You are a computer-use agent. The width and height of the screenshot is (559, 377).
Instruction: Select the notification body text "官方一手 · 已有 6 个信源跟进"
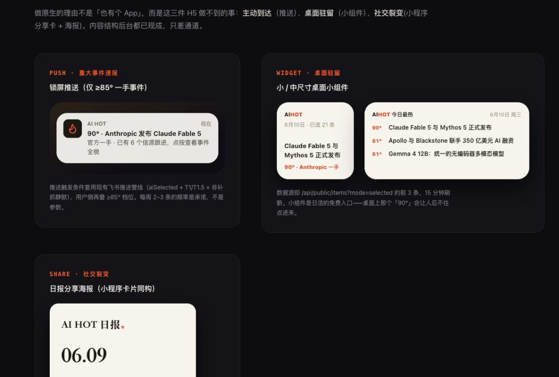click(x=128, y=143)
